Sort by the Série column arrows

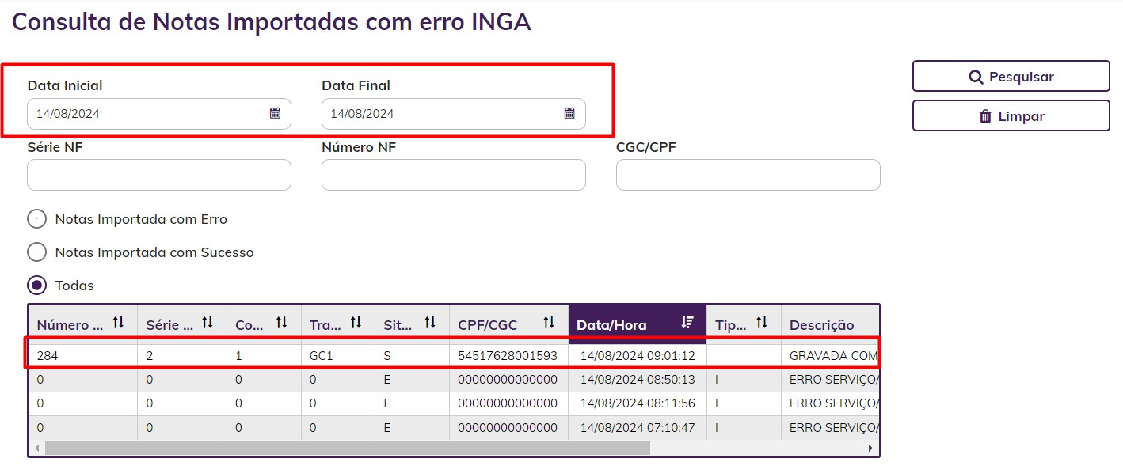point(207,323)
